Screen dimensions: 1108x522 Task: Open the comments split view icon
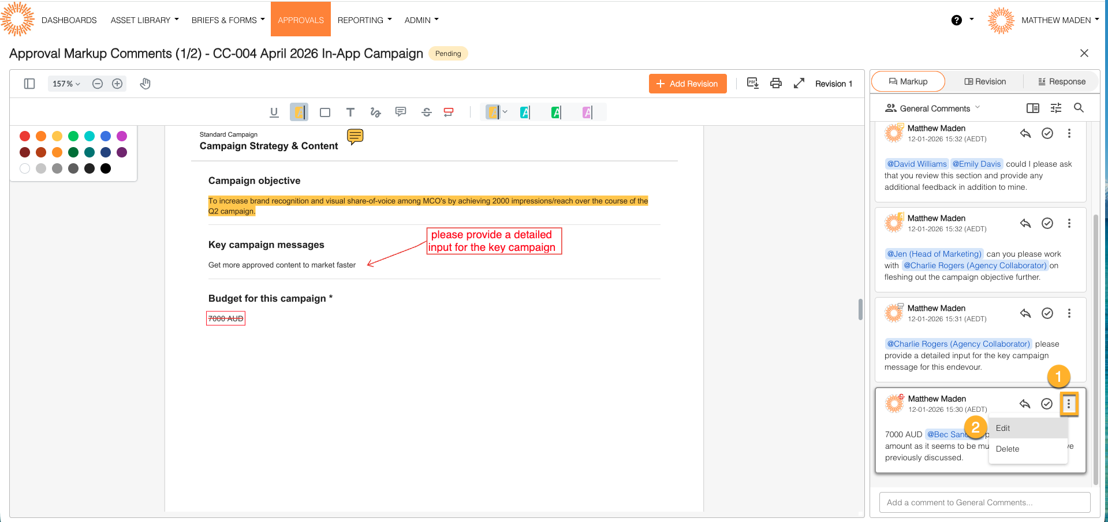[x=1033, y=108]
